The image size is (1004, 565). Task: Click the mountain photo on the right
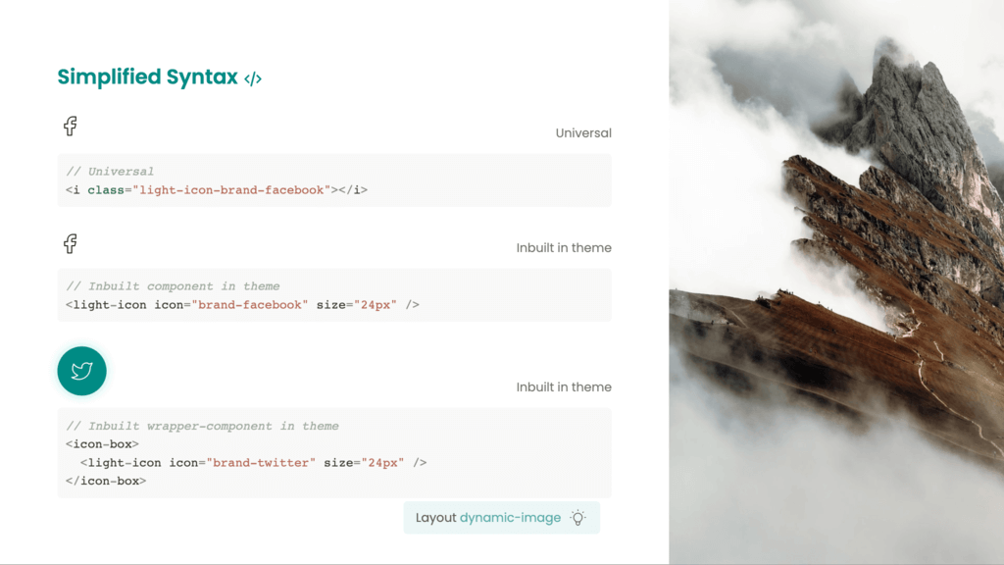[x=836, y=282]
